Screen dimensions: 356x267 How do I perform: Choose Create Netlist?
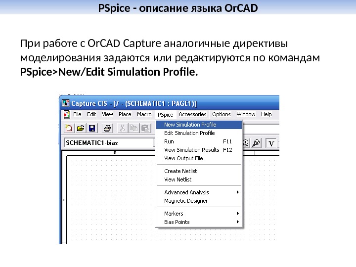tap(199, 171)
